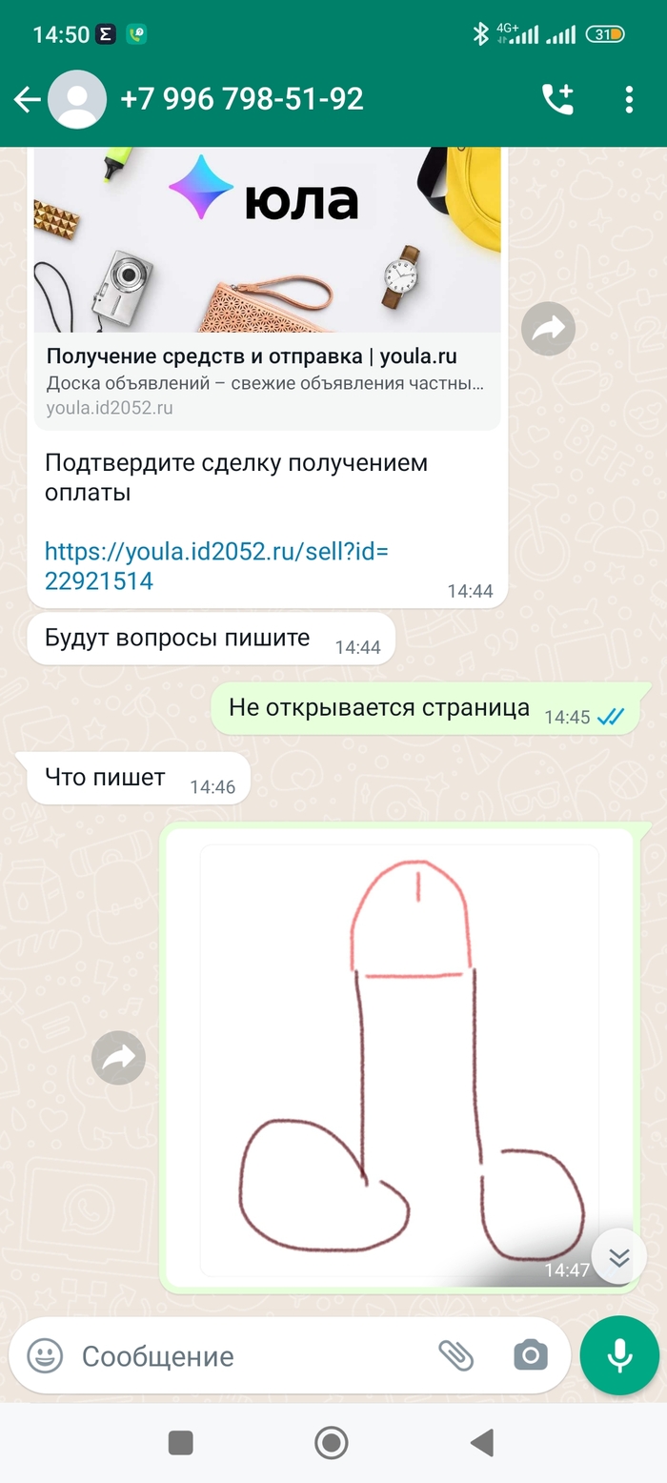The height and width of the screenshot is (1483, 667).
Task: Tap the paperclip attachment icon
Action: point(455,1355)
